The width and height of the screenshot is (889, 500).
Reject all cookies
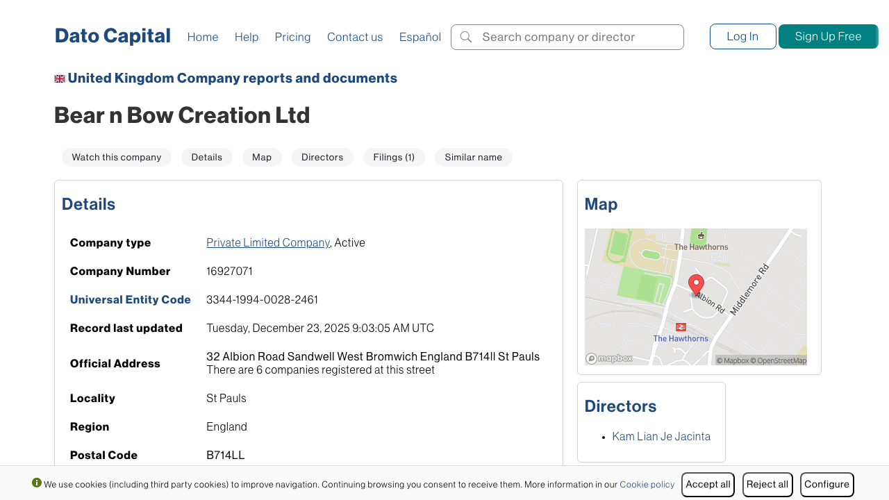point(767,484)
